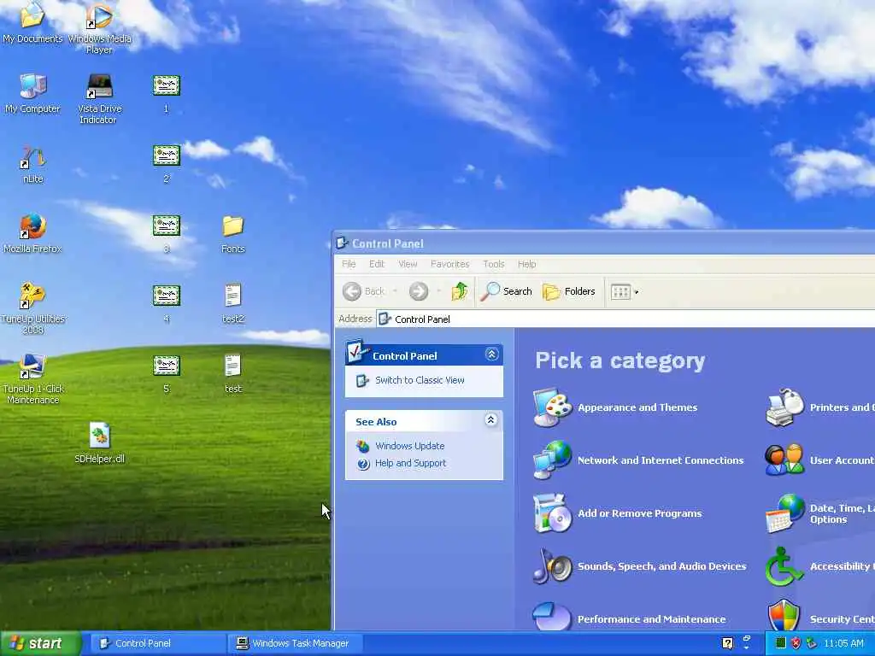The height and width of the screenshot is (656, 875).
Task: Click the system clock showing 11:05 AM
Action: pos(843,643)
